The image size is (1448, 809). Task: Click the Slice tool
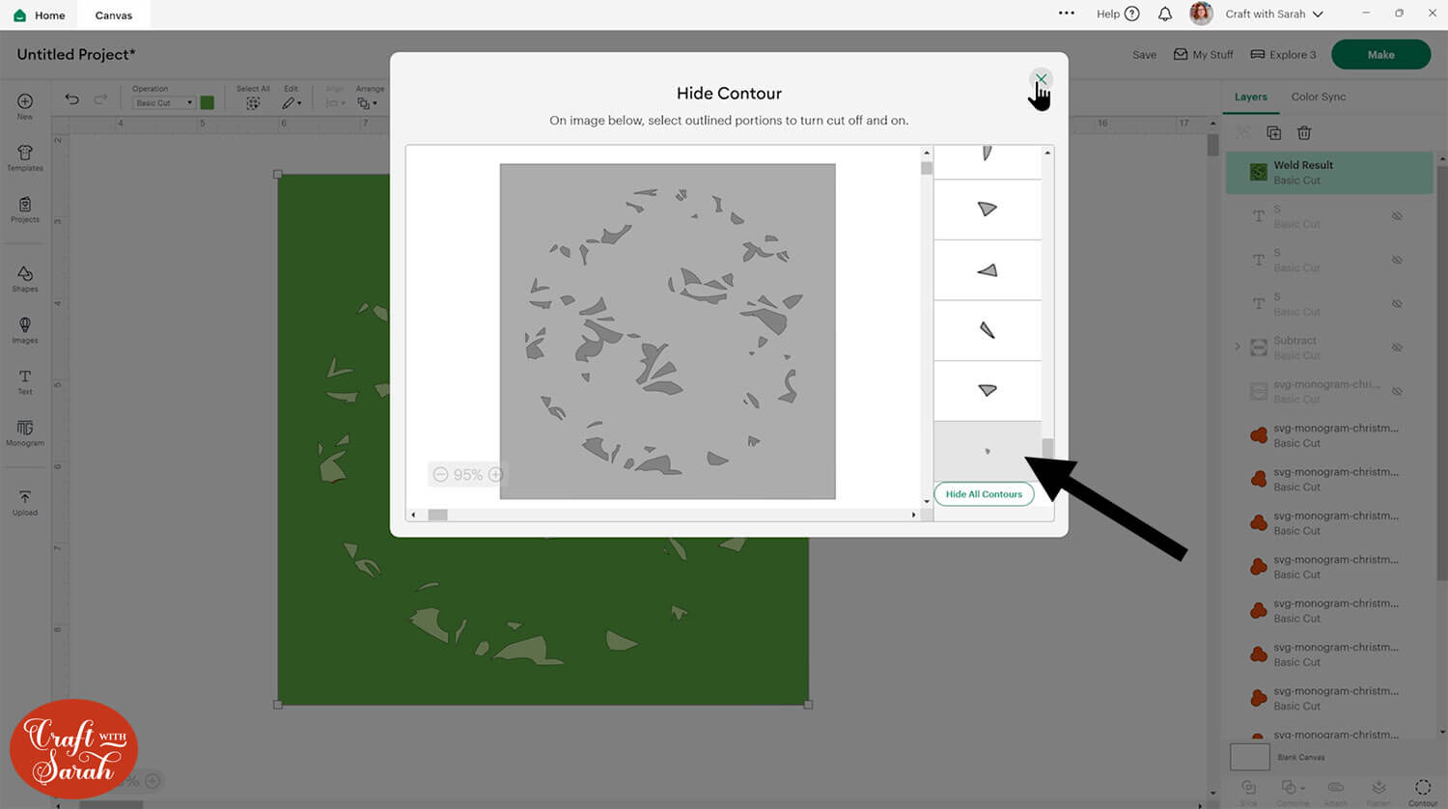[1248, 792]
